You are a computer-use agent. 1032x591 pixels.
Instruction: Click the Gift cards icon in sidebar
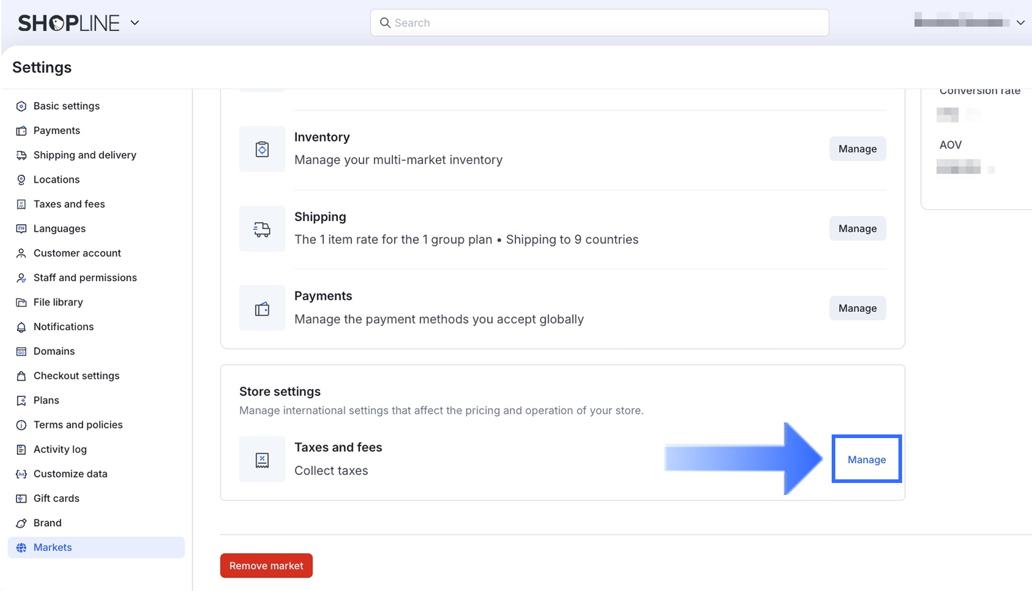(21, 499)
